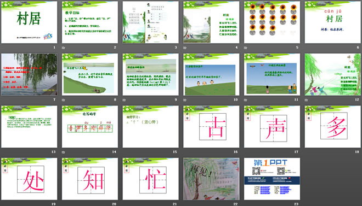Click the slide number label 20

[x=114, y=204]
